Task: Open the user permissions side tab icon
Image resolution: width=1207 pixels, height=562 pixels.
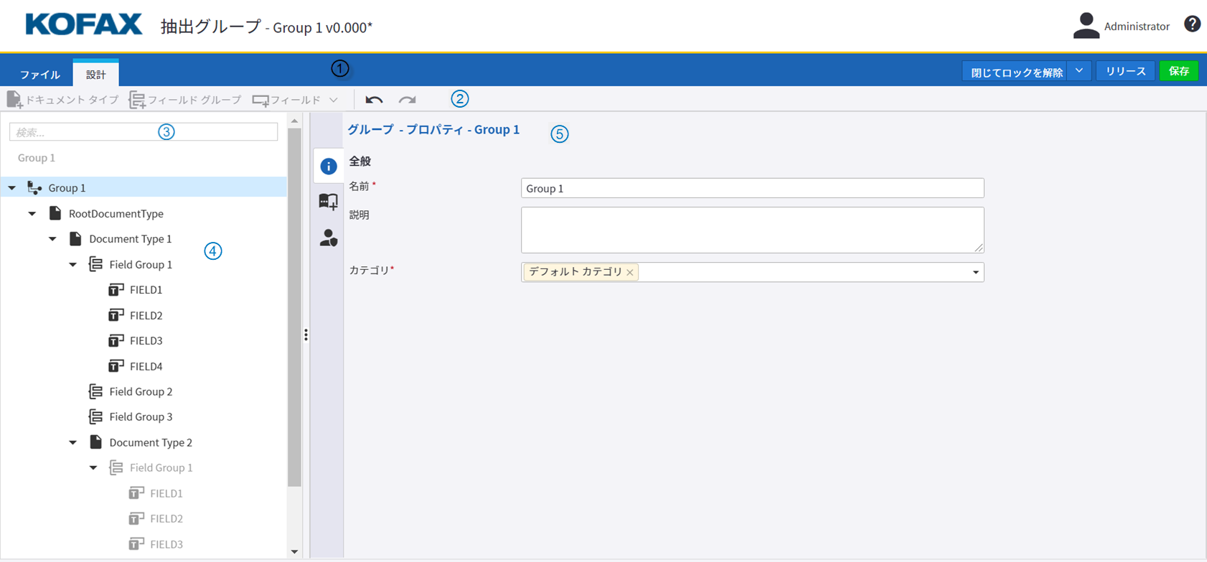Action: click(x=329, y=238)
